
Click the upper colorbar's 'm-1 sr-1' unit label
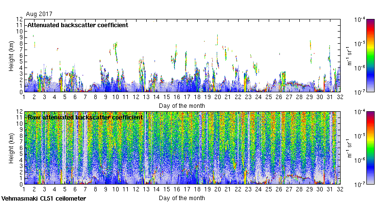349,55
